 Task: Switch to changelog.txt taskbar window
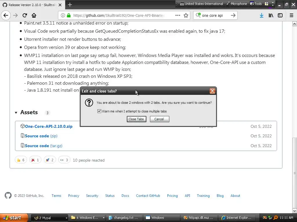pos(124,218)
